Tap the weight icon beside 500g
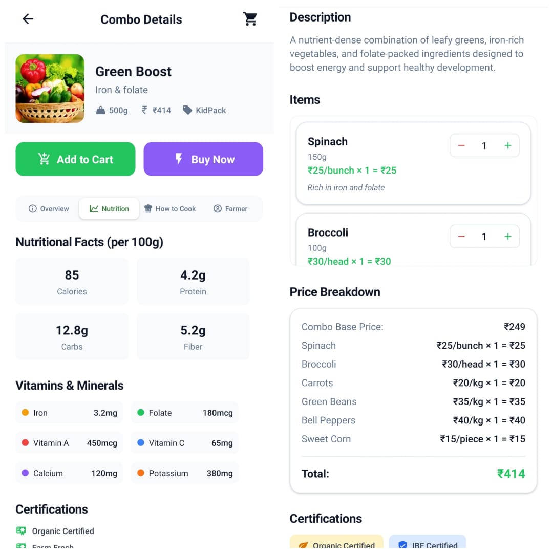553x553 pixels. 101,110
